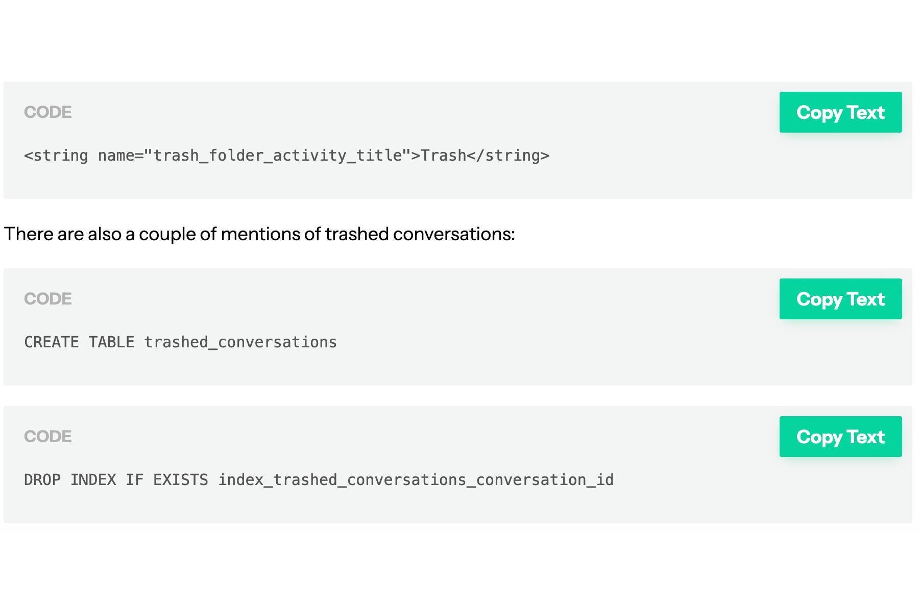Click the CODE label above DROP INDEX
The height and width of the screenshot is (609, 920).
tap(48, 437)
